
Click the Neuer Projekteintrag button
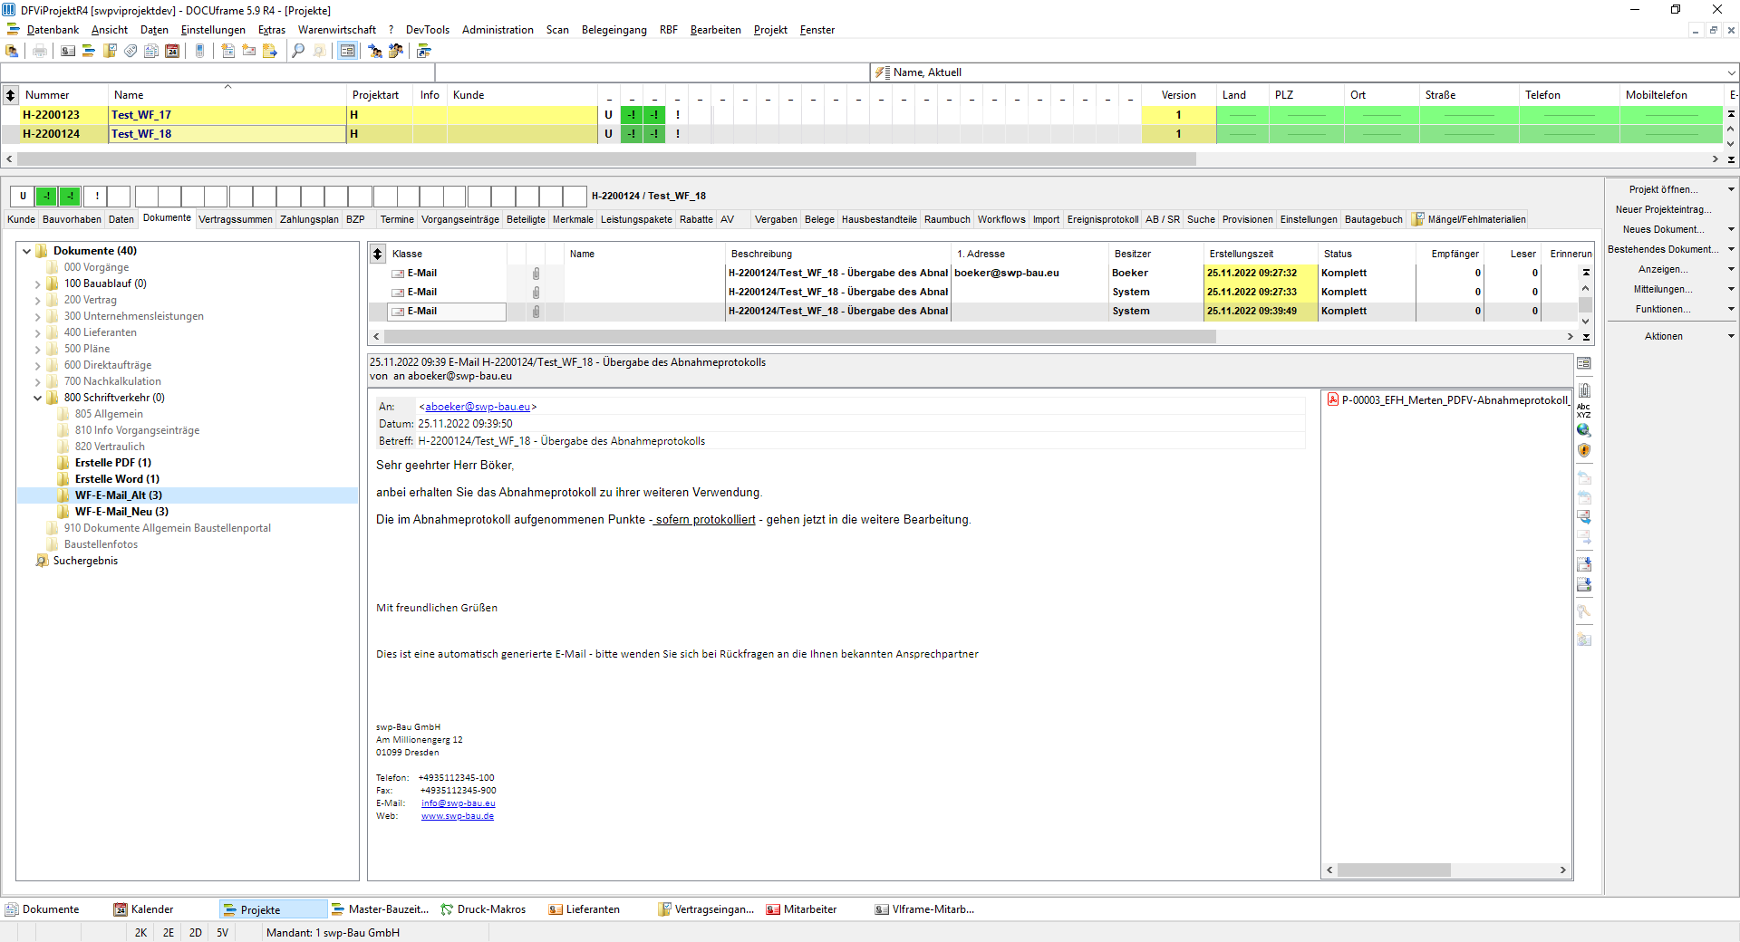tap(1663, 209)
